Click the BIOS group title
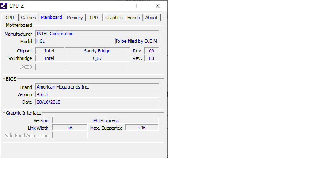Screen dimensions: 322x193 [x=11, y=79]
